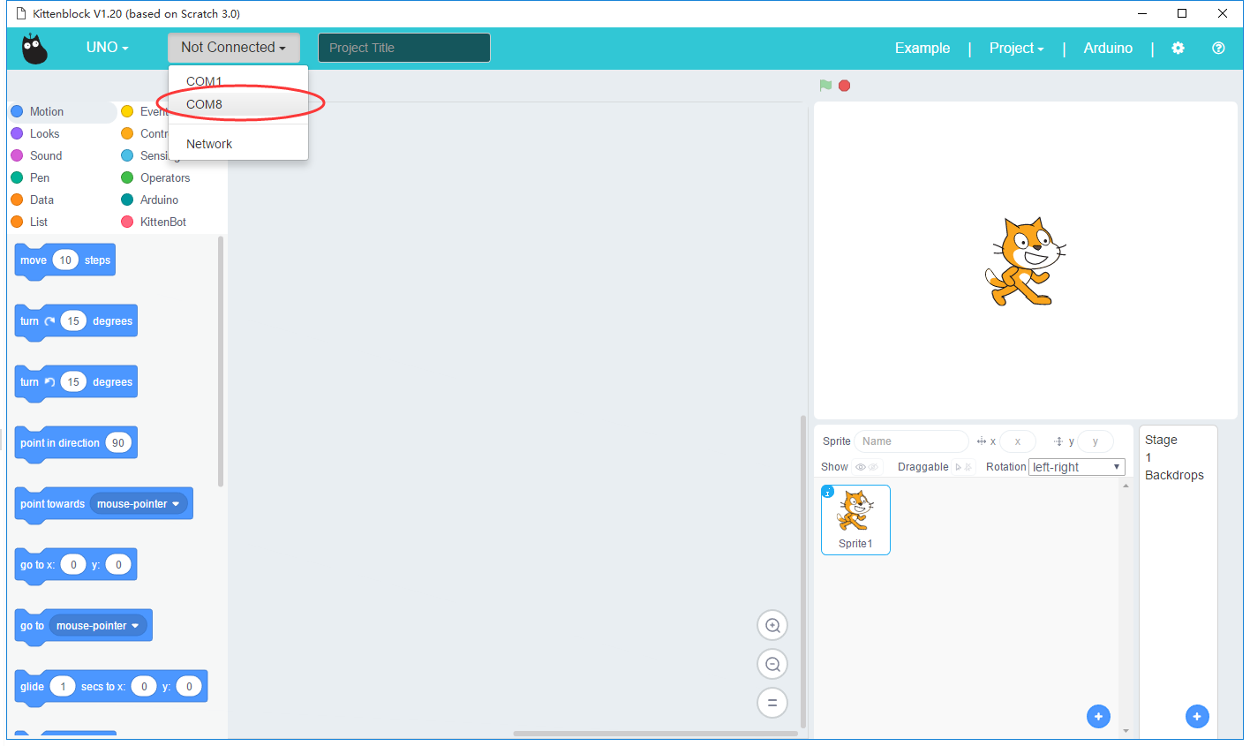Click the move 10 steps block
1250x746 pixels.
[65, 261]
